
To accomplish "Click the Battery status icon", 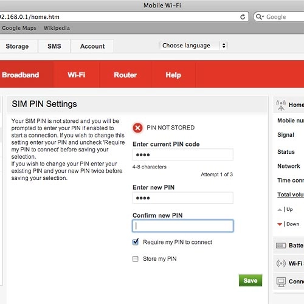I will (281, 246).
